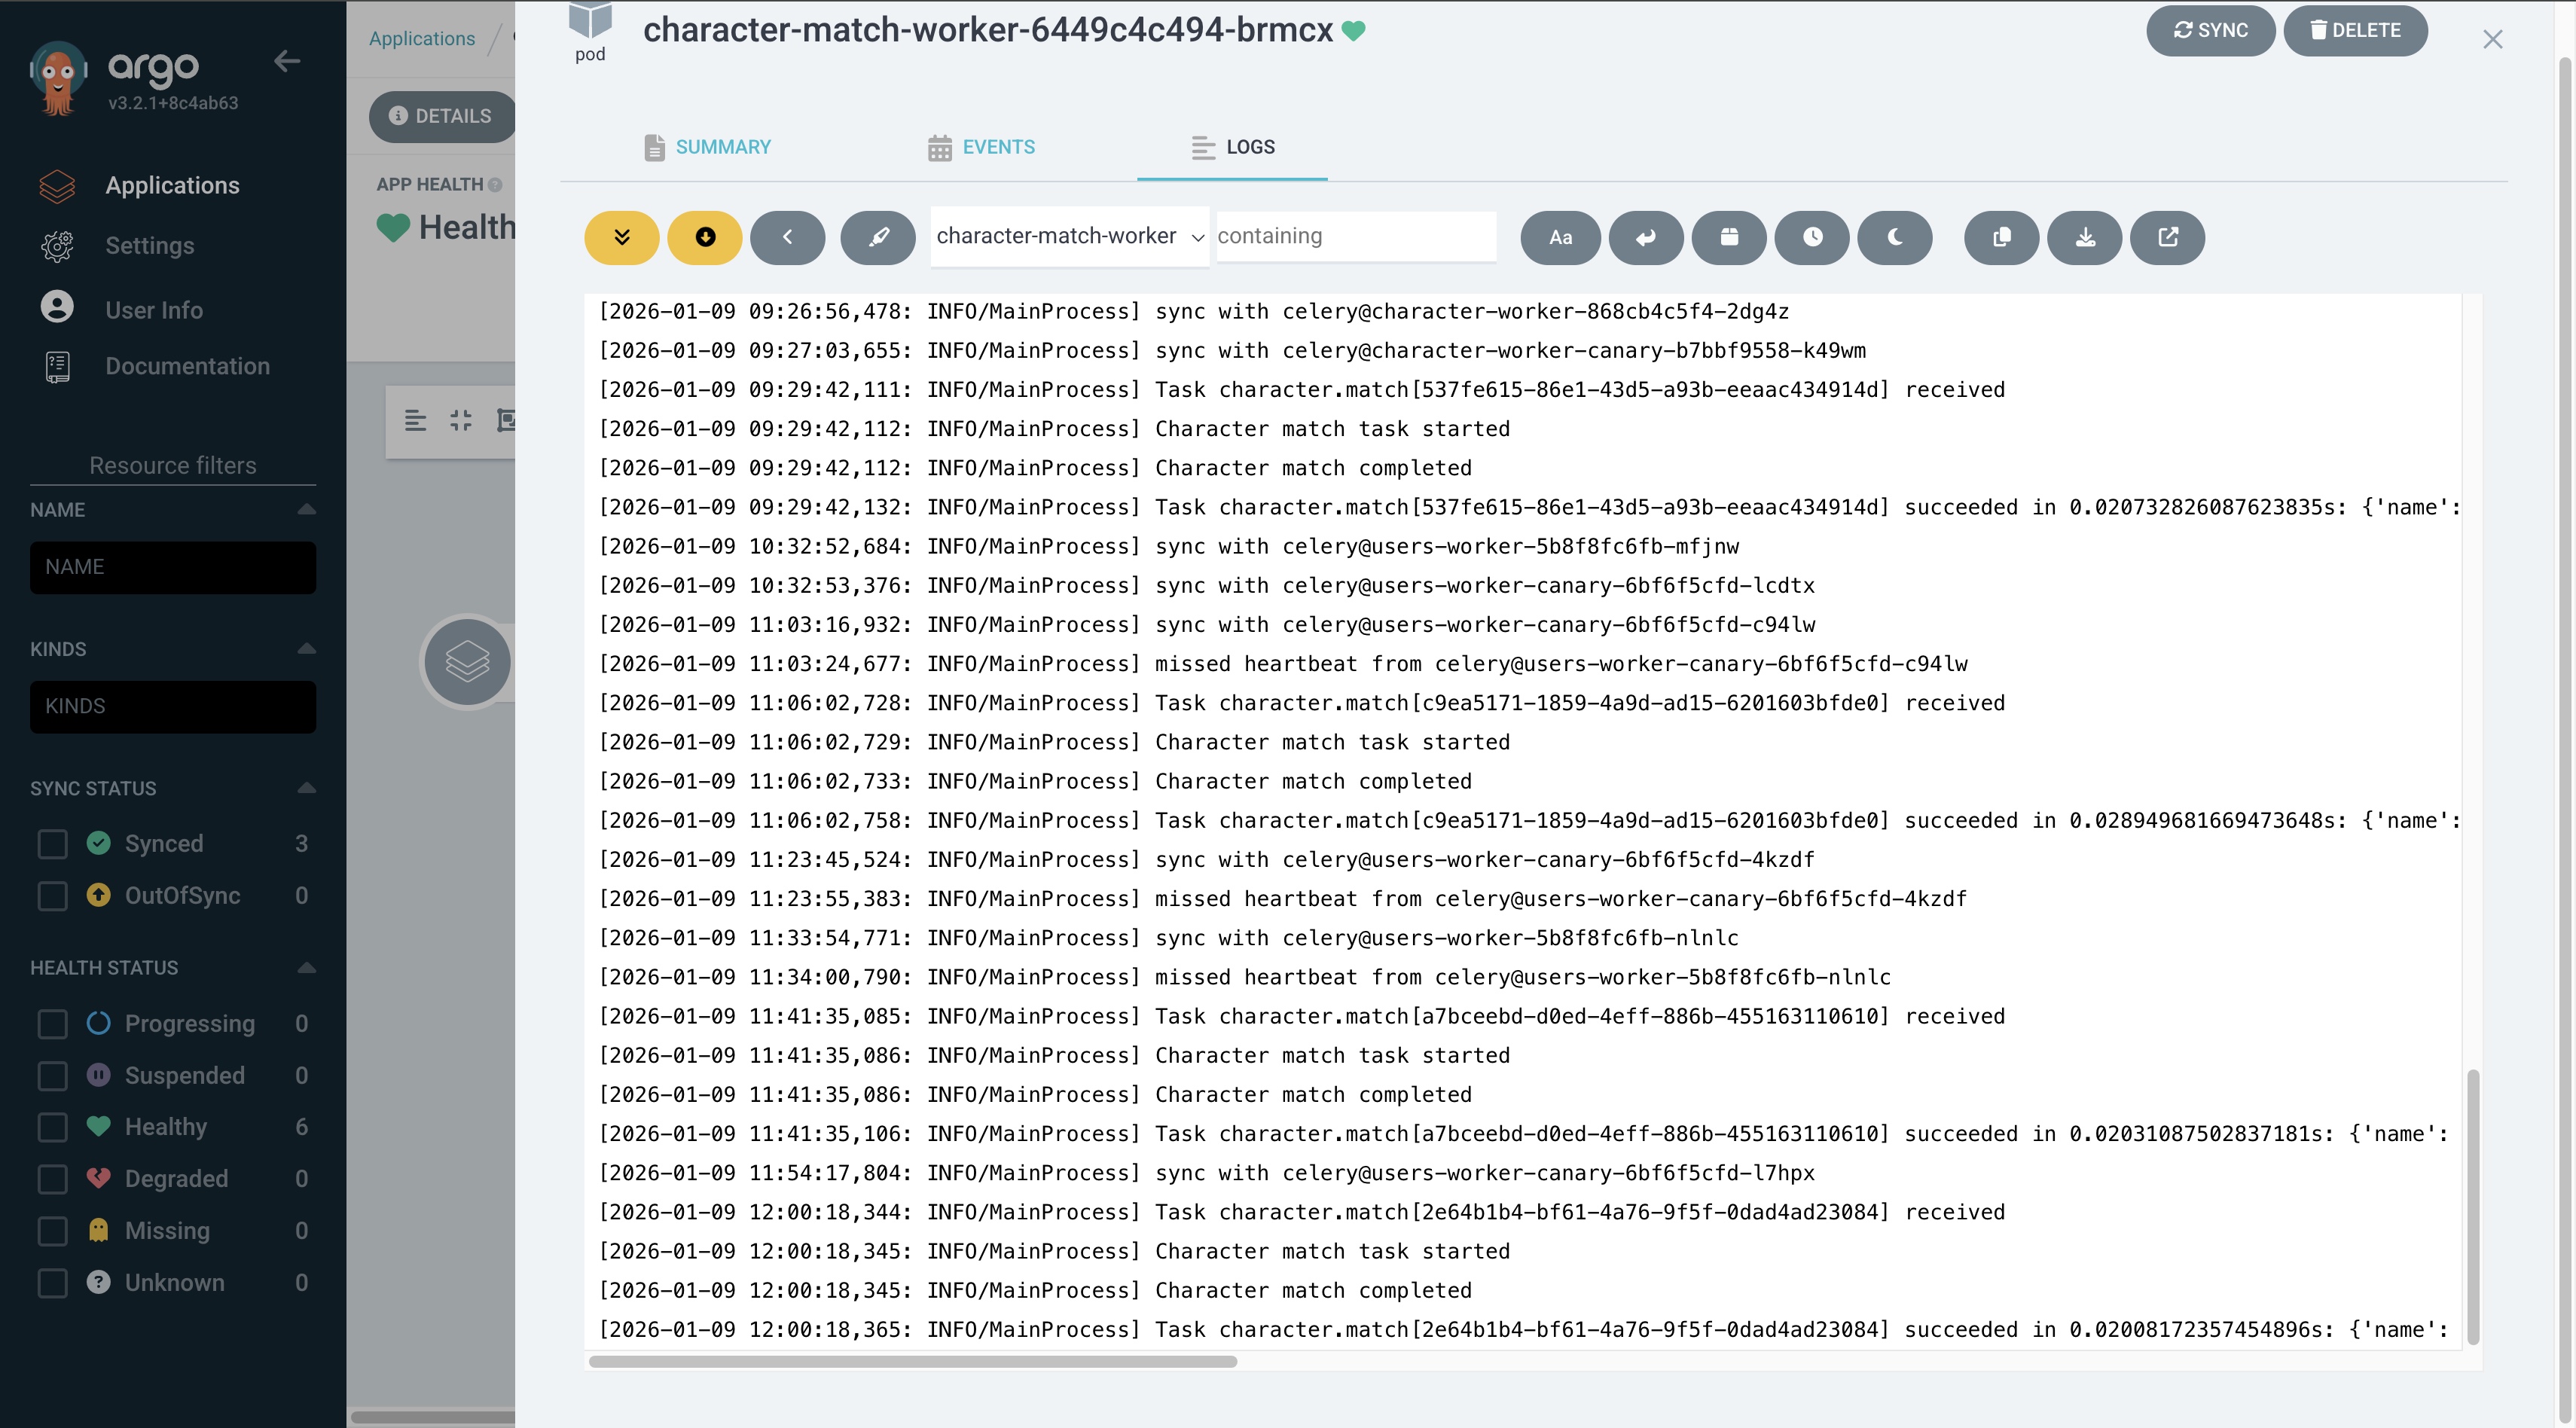2576x1428 pixels.
Task: Check the Healthy health status filter
Action: pyautogui.click(x=52, y=1127)
